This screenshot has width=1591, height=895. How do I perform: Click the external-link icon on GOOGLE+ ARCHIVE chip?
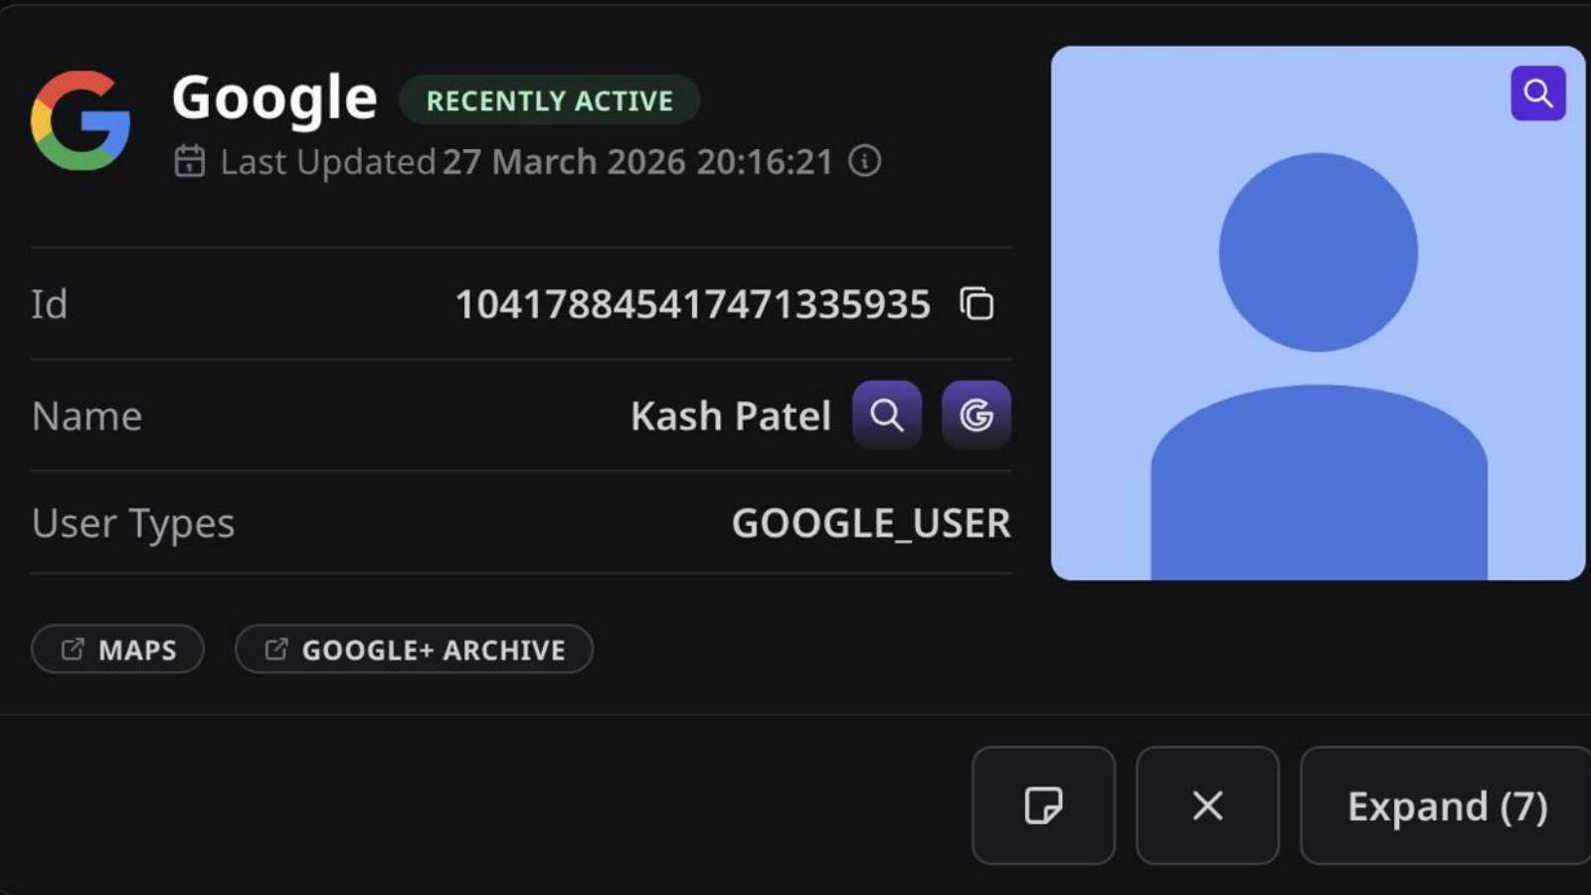[x=275, y=649]
